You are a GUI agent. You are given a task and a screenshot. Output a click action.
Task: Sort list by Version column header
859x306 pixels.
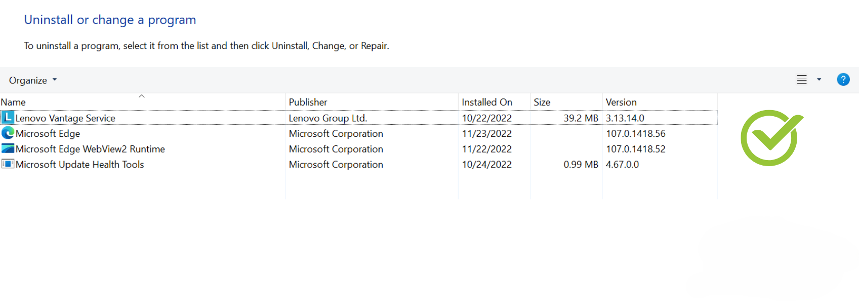coord(621,103)
